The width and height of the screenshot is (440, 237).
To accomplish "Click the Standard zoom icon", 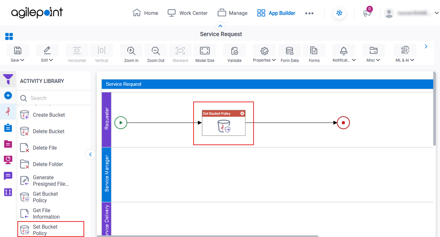I will coord(180,50).
